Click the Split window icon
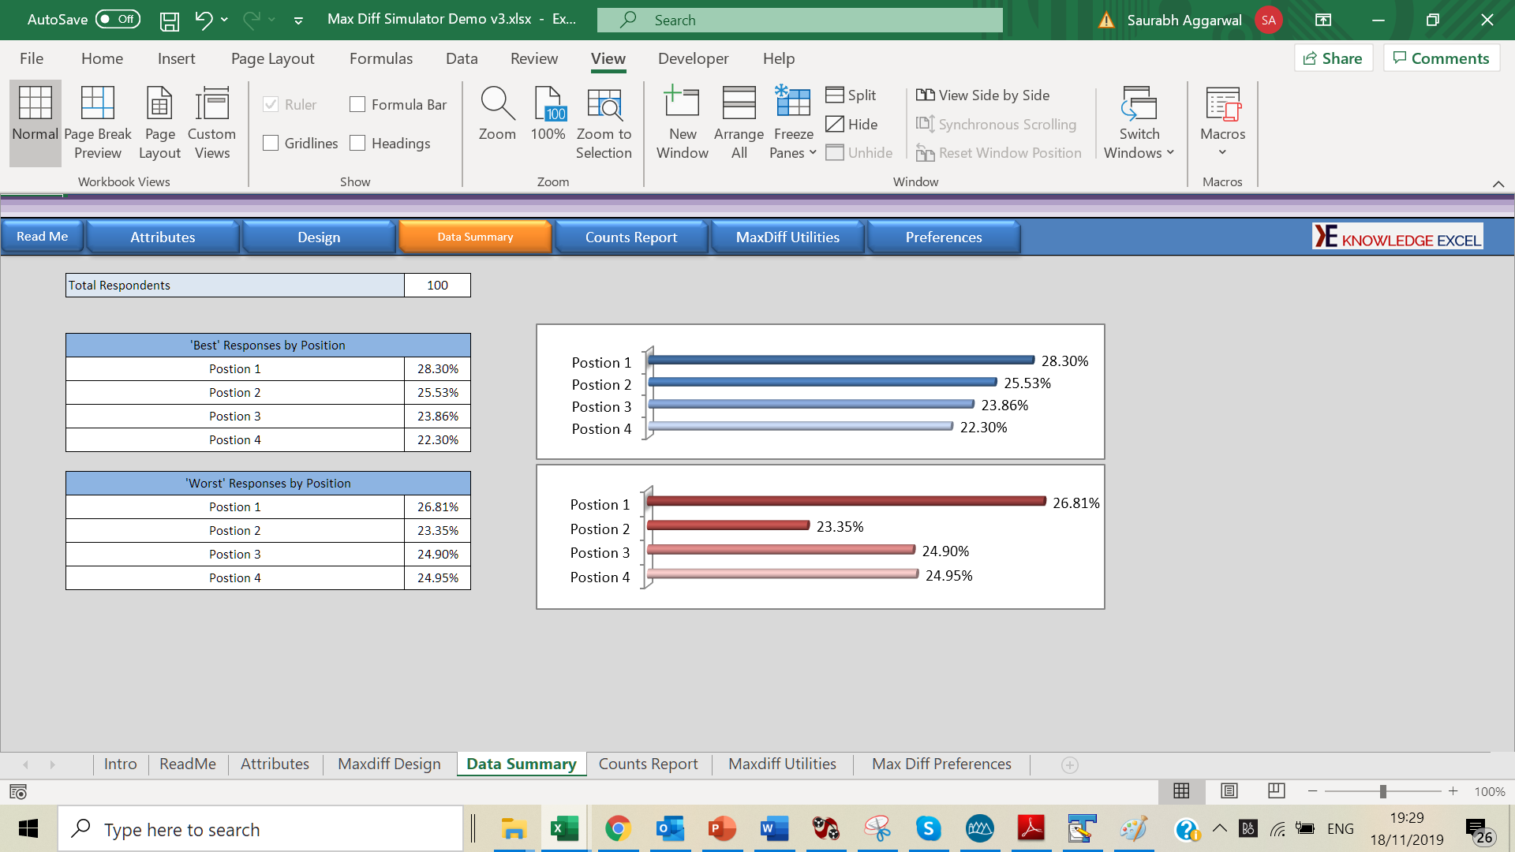1515x852 pixels. click(835, 95)
